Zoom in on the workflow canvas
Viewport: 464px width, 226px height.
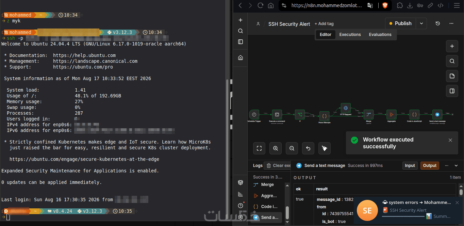(276, 148)
